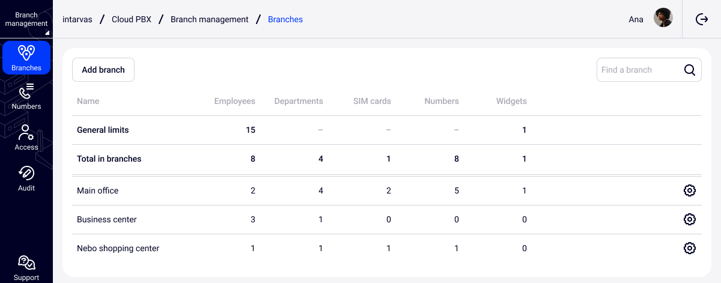Type in the Find a branch field

click(x=638, y=70)
